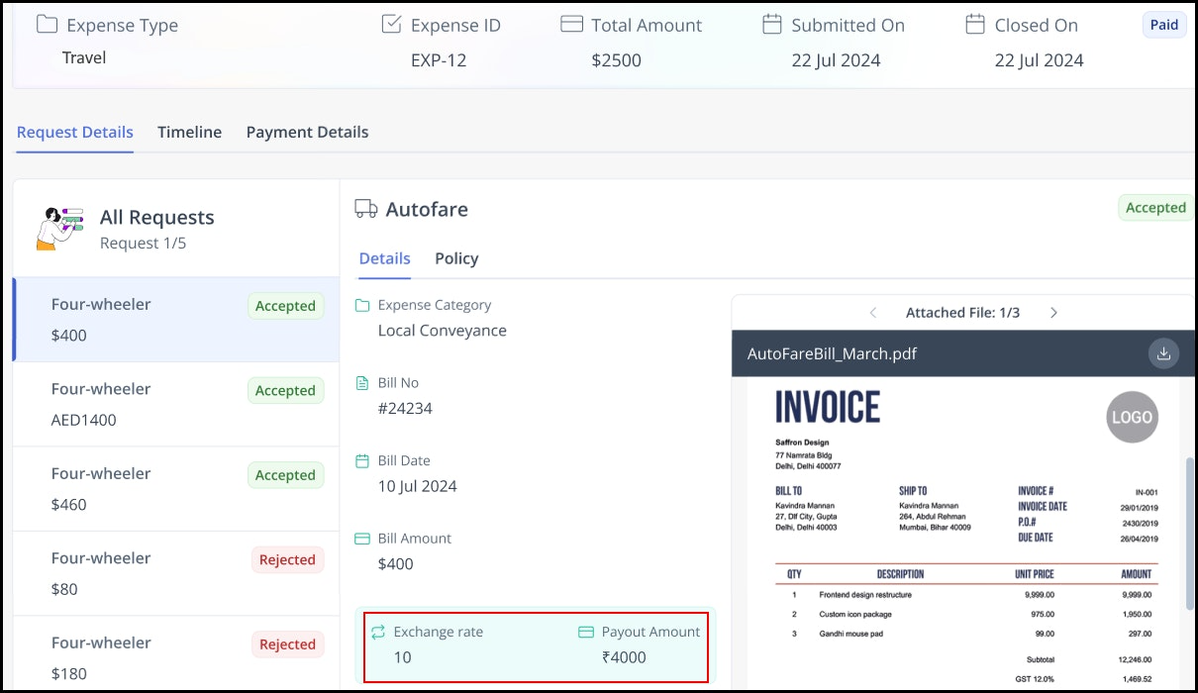The width and height of the screenshot is (1198, 693).
Task: Click the Expense ID checkmark icon
Action: [x=391, y=25]
